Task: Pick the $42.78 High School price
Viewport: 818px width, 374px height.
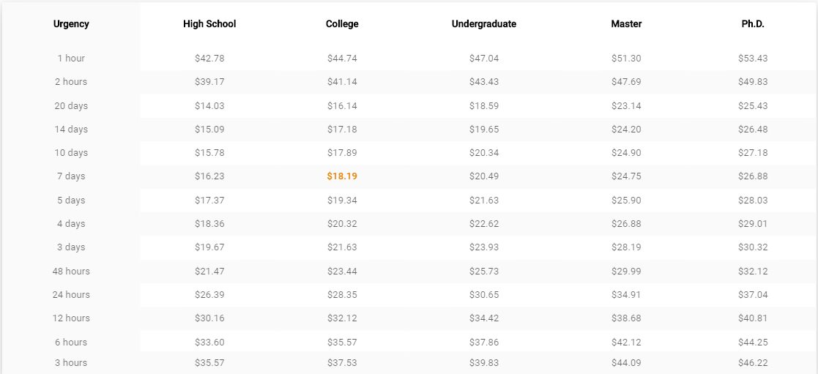Action: point(209,59)
